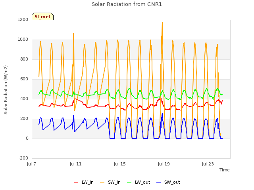Screen dimensions: 254x190
Task: Click the Jul 19 x-axis tick label
Action: point(164,164)
